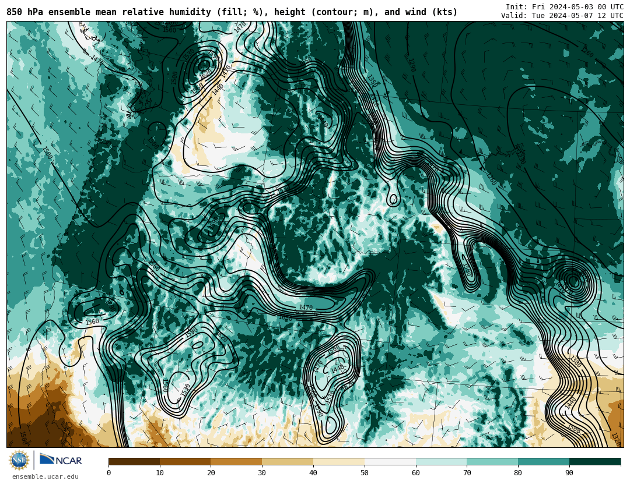Click the 1290 contour label near top right
Viewport: 630px width, 484px height.
point(412,65)
